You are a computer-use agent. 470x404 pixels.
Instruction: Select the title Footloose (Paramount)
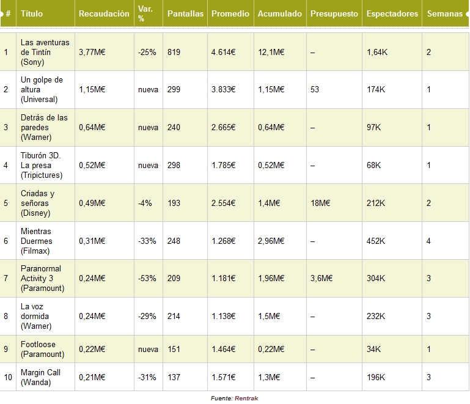coord(42,349)
